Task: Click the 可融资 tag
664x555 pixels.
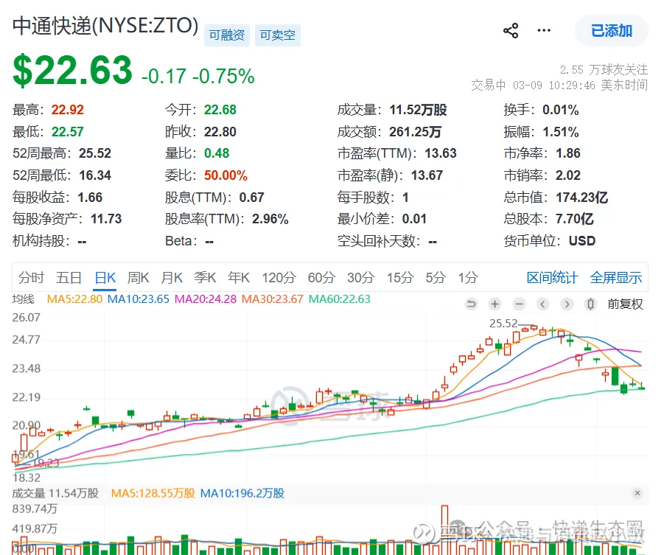Action: pyautogui.click(x=227, y=35)
